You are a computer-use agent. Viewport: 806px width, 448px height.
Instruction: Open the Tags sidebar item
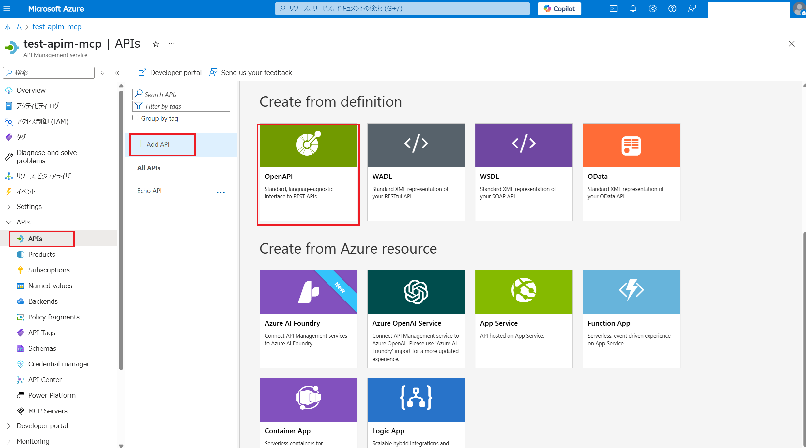point(21,137)
